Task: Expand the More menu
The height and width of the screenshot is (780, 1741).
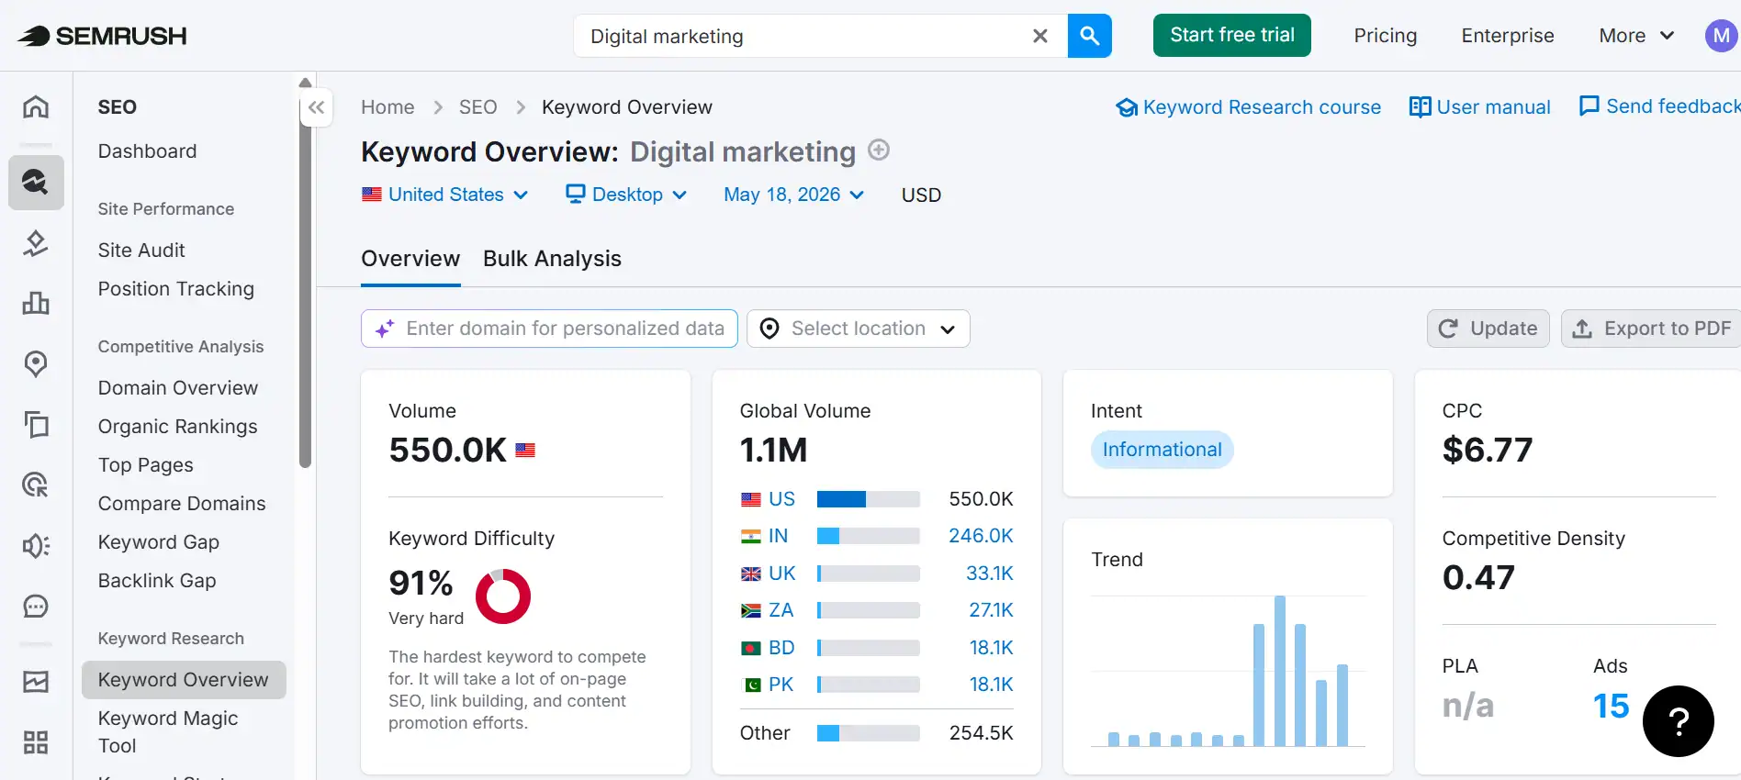Action: point(1636,36)
